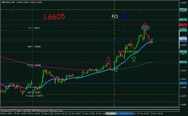Click the 1.6510 price scale value
This screenshot has height=116, width=188.
183,79
